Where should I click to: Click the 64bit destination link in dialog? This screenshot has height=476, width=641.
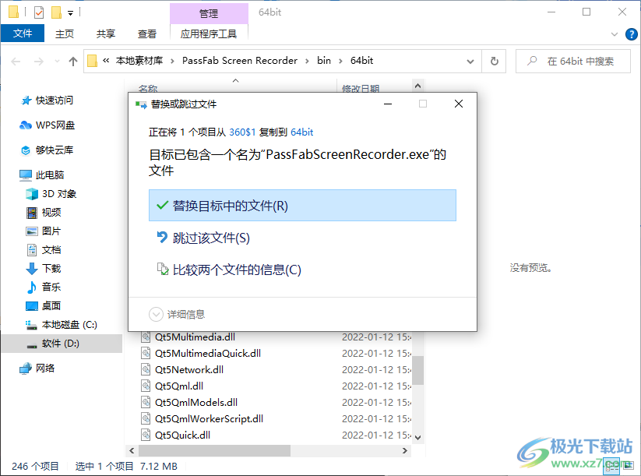(301, 132)
